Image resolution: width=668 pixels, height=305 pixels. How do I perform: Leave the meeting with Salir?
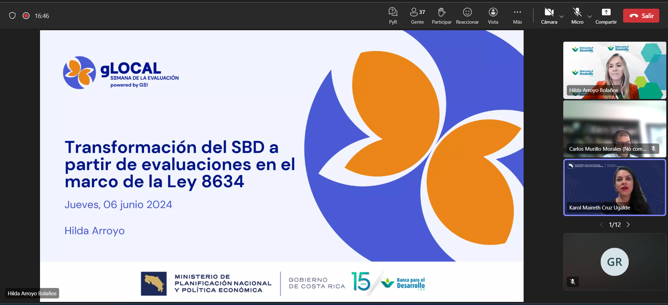[x=641, y=16]
